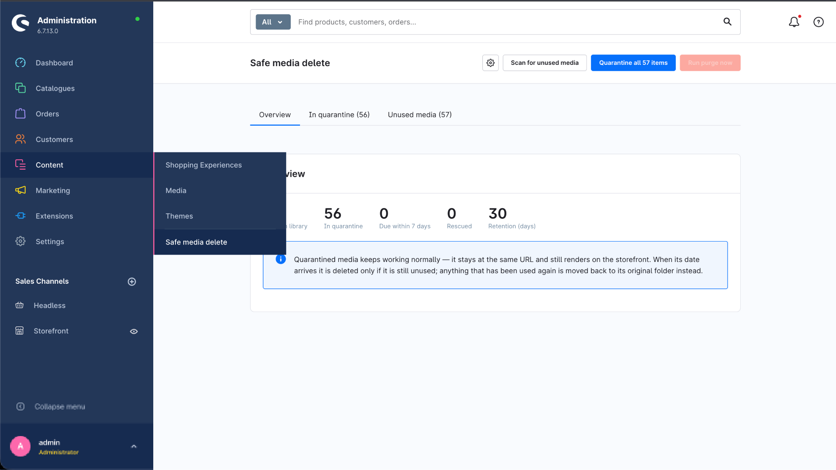Viewport: 836px width, 470px height.
Task: Click the Due within 7 days statistic
Action: (x=405, y=218)
